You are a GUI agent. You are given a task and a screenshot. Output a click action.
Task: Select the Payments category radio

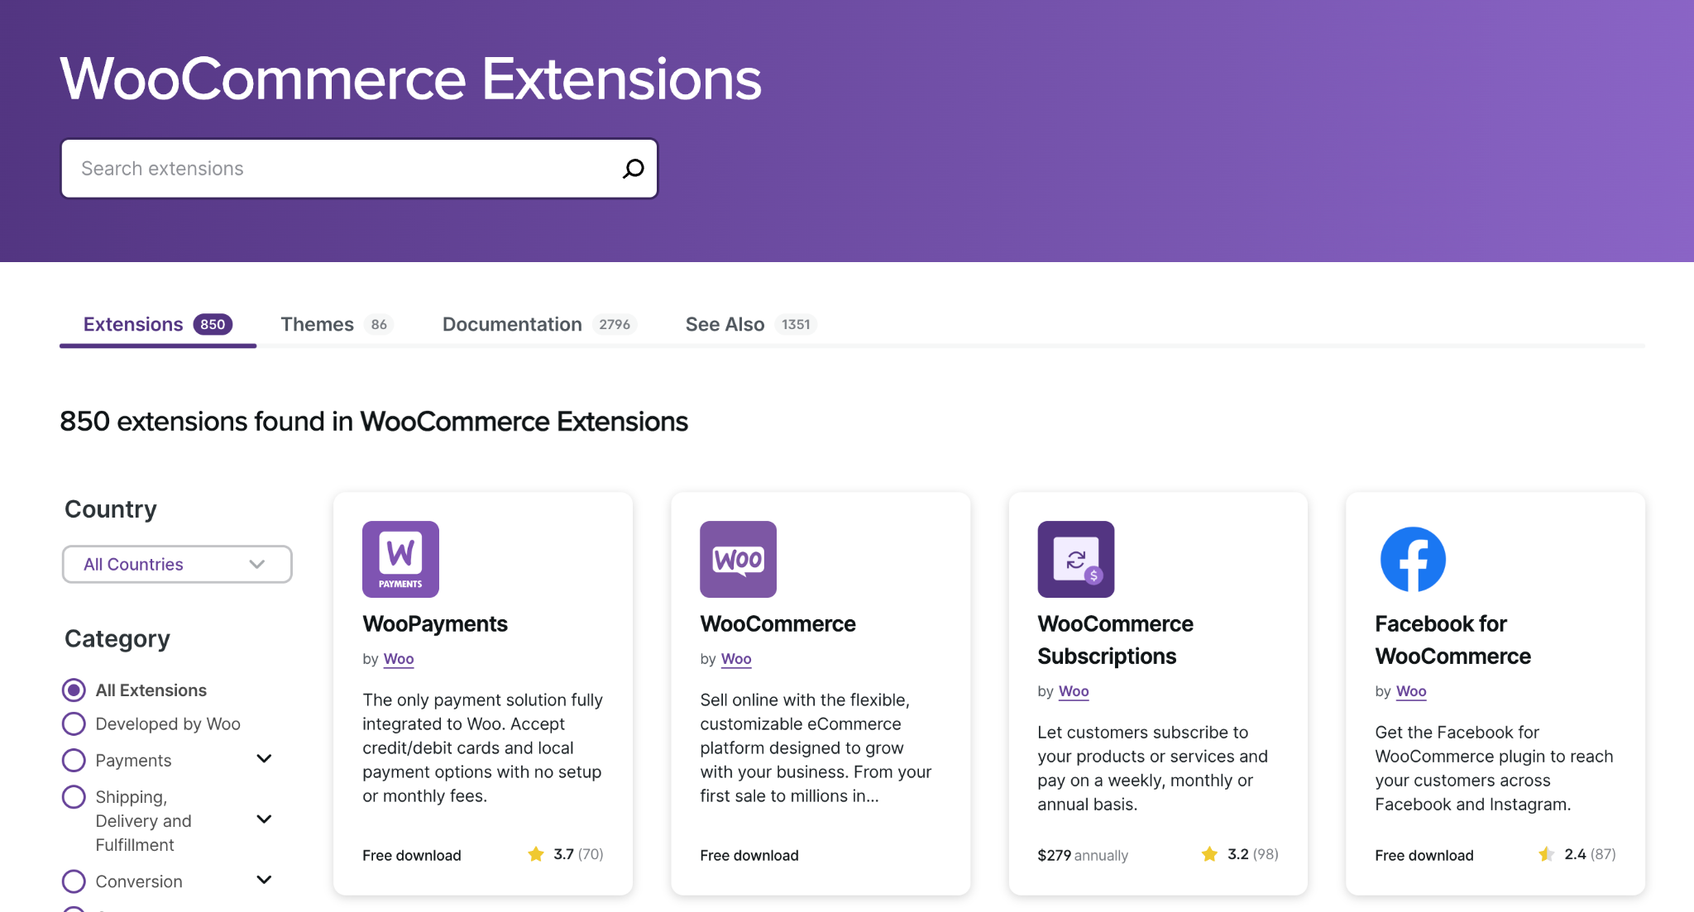tap(74, 760)
